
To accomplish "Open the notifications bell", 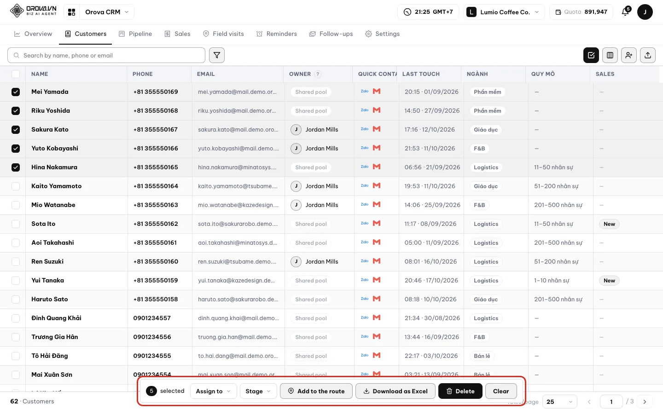I will pos(625,12).
